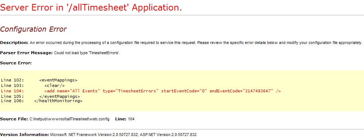This screenshot has width=364, height=140.
Task: Click the Line: 104 indicator
Action: click(125, 119)
